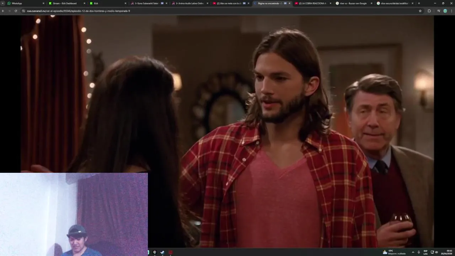Screen dimensions: 455x256
Task: Close the Kono Subarashii Sekai tab
Action: pyautogui.click(x=166, y=3)
